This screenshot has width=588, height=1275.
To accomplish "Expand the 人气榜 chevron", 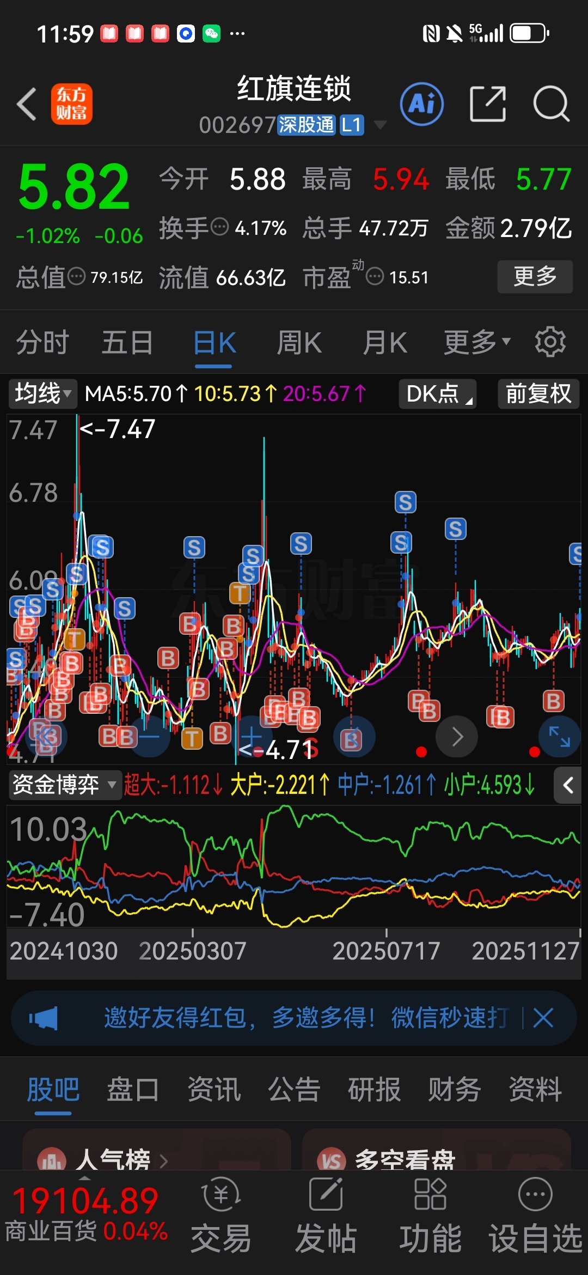I will [x=164, y=1161].
